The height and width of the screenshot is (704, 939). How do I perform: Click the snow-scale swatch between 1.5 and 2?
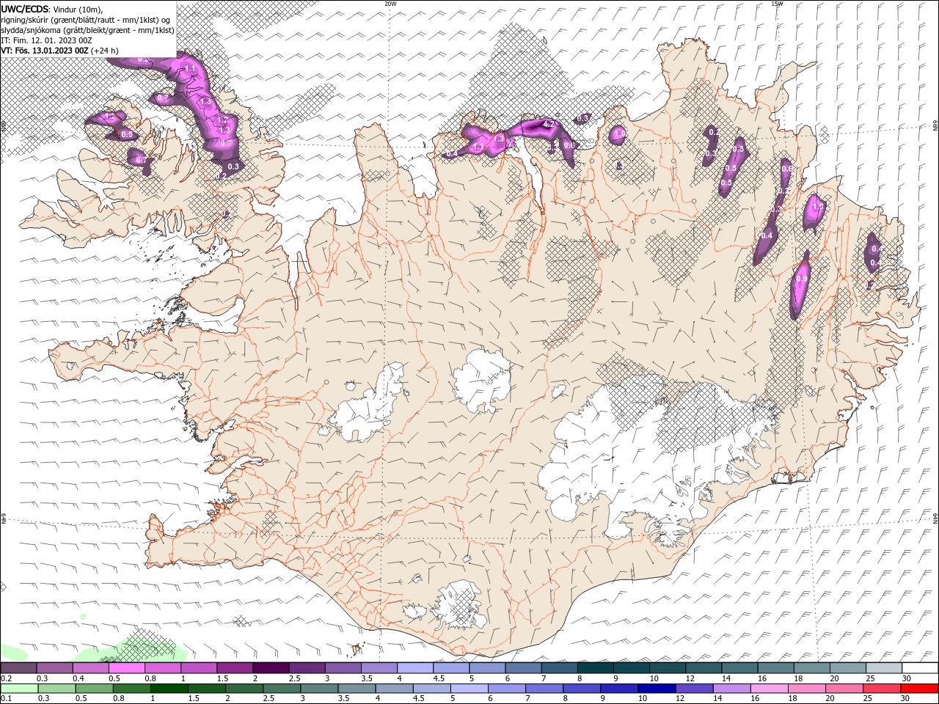tap(235, 667)
